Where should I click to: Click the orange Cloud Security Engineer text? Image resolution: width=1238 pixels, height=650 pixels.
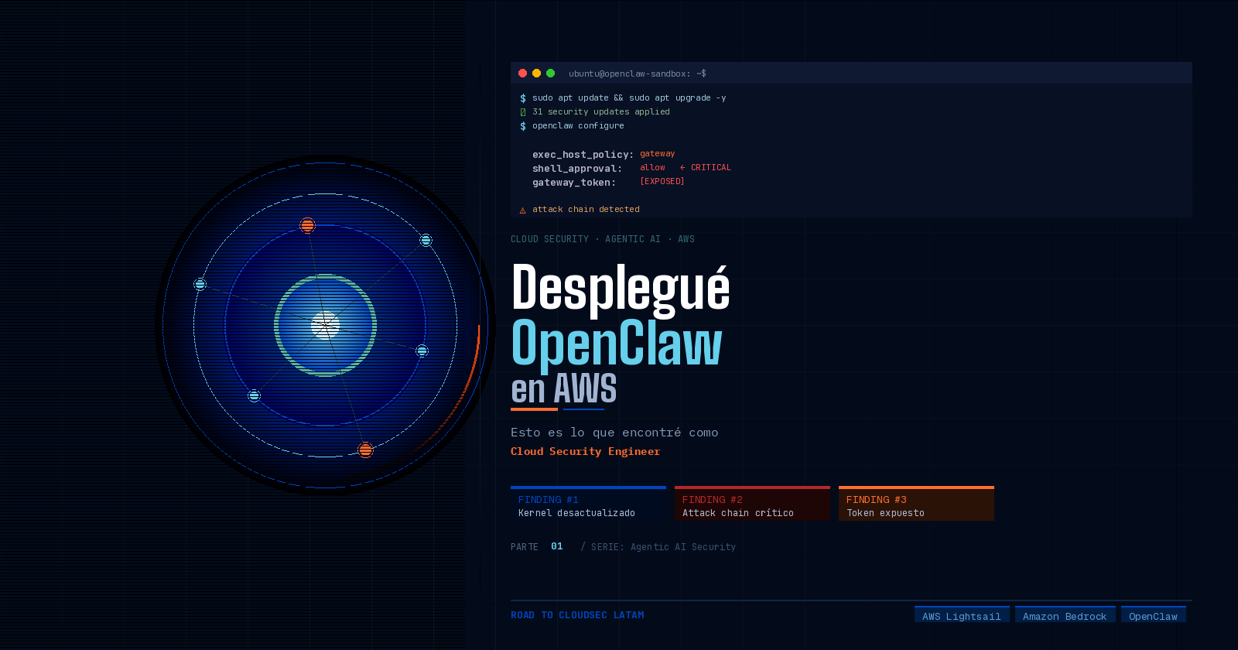coord(585,451)
